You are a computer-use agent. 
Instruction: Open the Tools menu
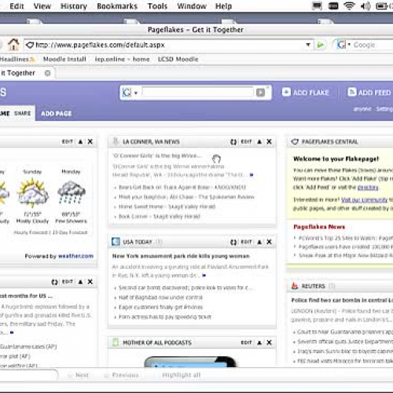point(157,6)
